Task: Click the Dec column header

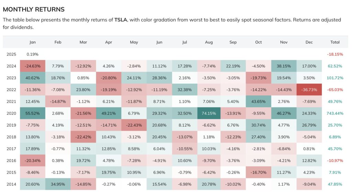Action: point(309,42)
